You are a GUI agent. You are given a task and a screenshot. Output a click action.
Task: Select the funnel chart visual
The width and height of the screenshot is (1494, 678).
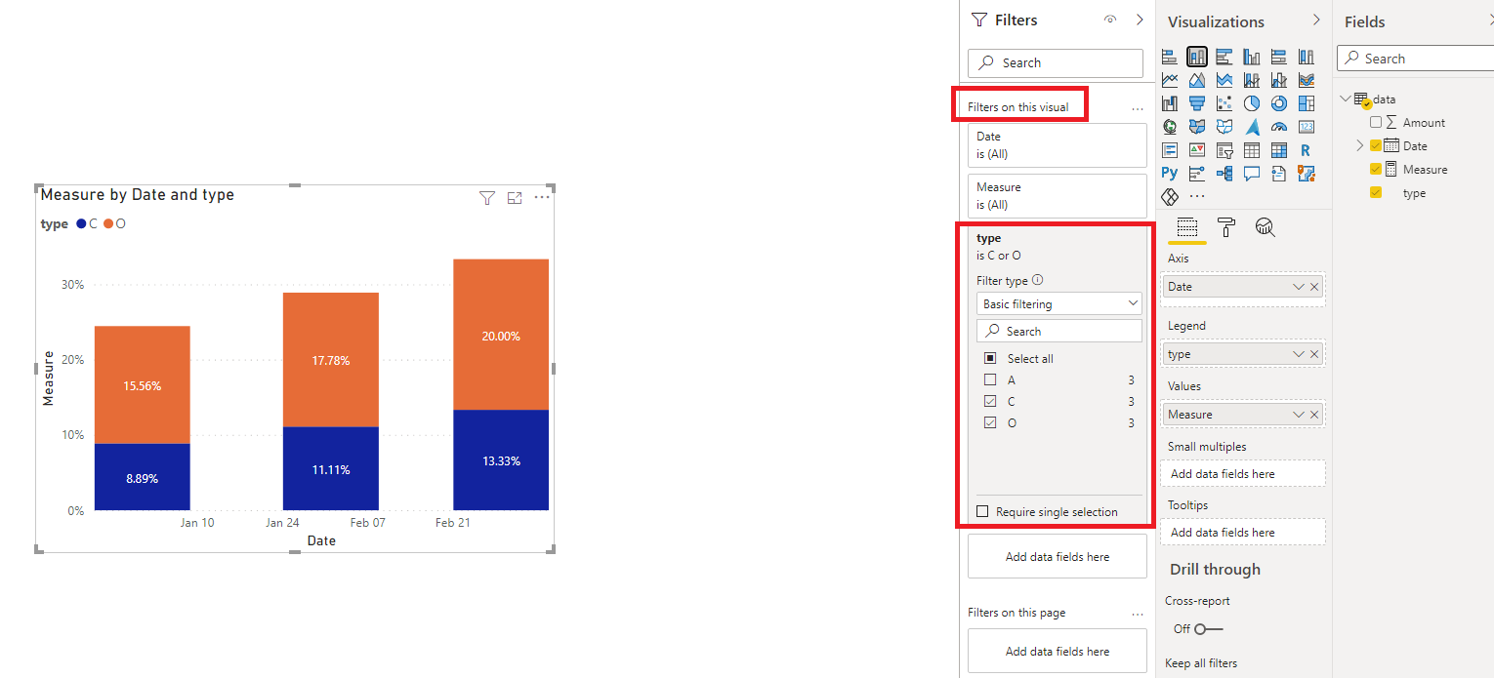tap(1197, 103)
